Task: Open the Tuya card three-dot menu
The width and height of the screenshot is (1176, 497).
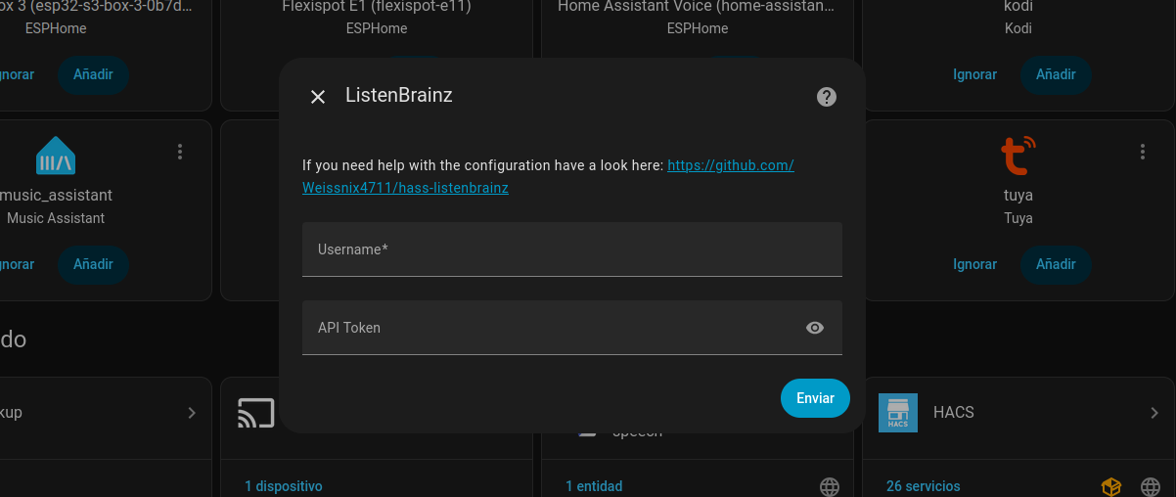Action: (1143, 152)
